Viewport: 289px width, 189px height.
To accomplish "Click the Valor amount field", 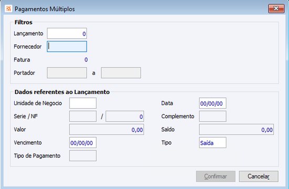I will (107, 130).
